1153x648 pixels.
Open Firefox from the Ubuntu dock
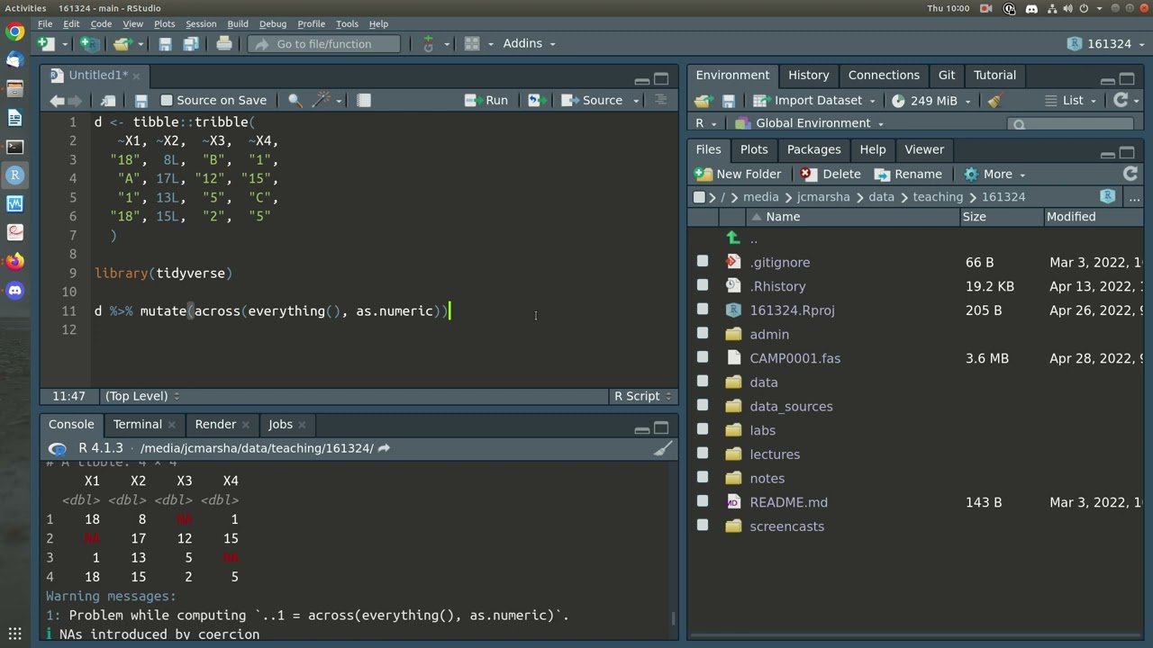click(x=14, y=262)
